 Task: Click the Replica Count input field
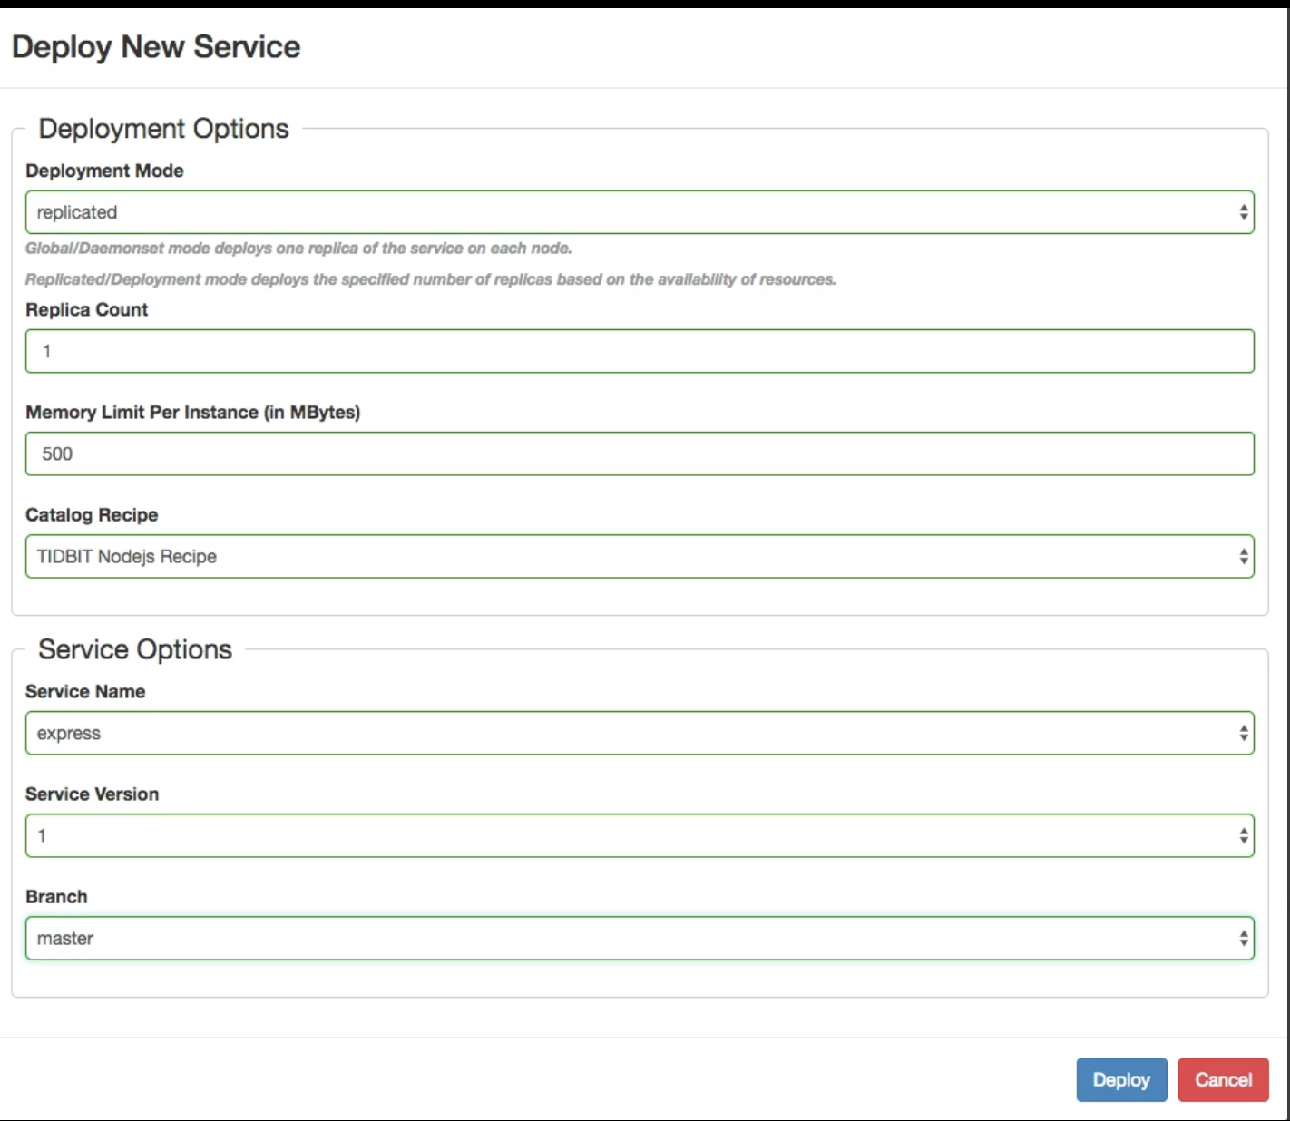pos(640,351)
